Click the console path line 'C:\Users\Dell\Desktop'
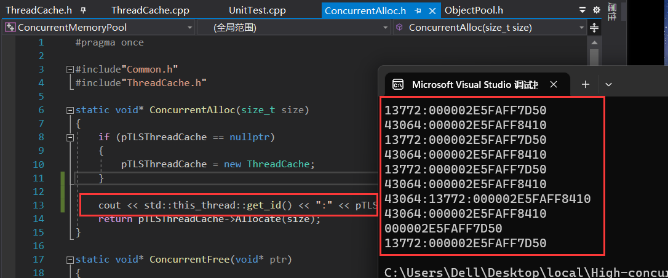The width and height of the screenshot is (668, 278). pos(526,272)
